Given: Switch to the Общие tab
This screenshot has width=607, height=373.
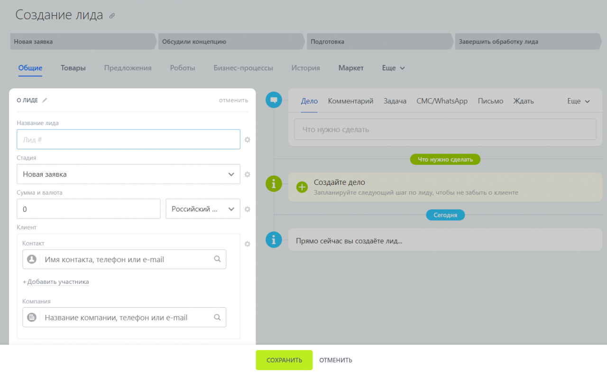Looking at the screenshot, I should click(x=30, y=68).
